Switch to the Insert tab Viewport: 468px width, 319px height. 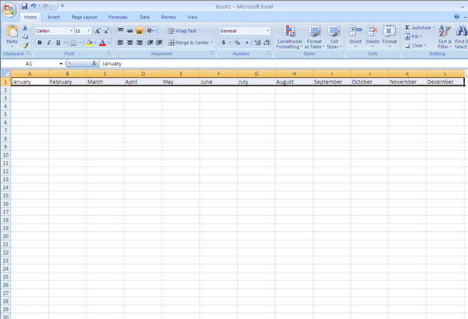pyautogui.click(x=54, y=18)
